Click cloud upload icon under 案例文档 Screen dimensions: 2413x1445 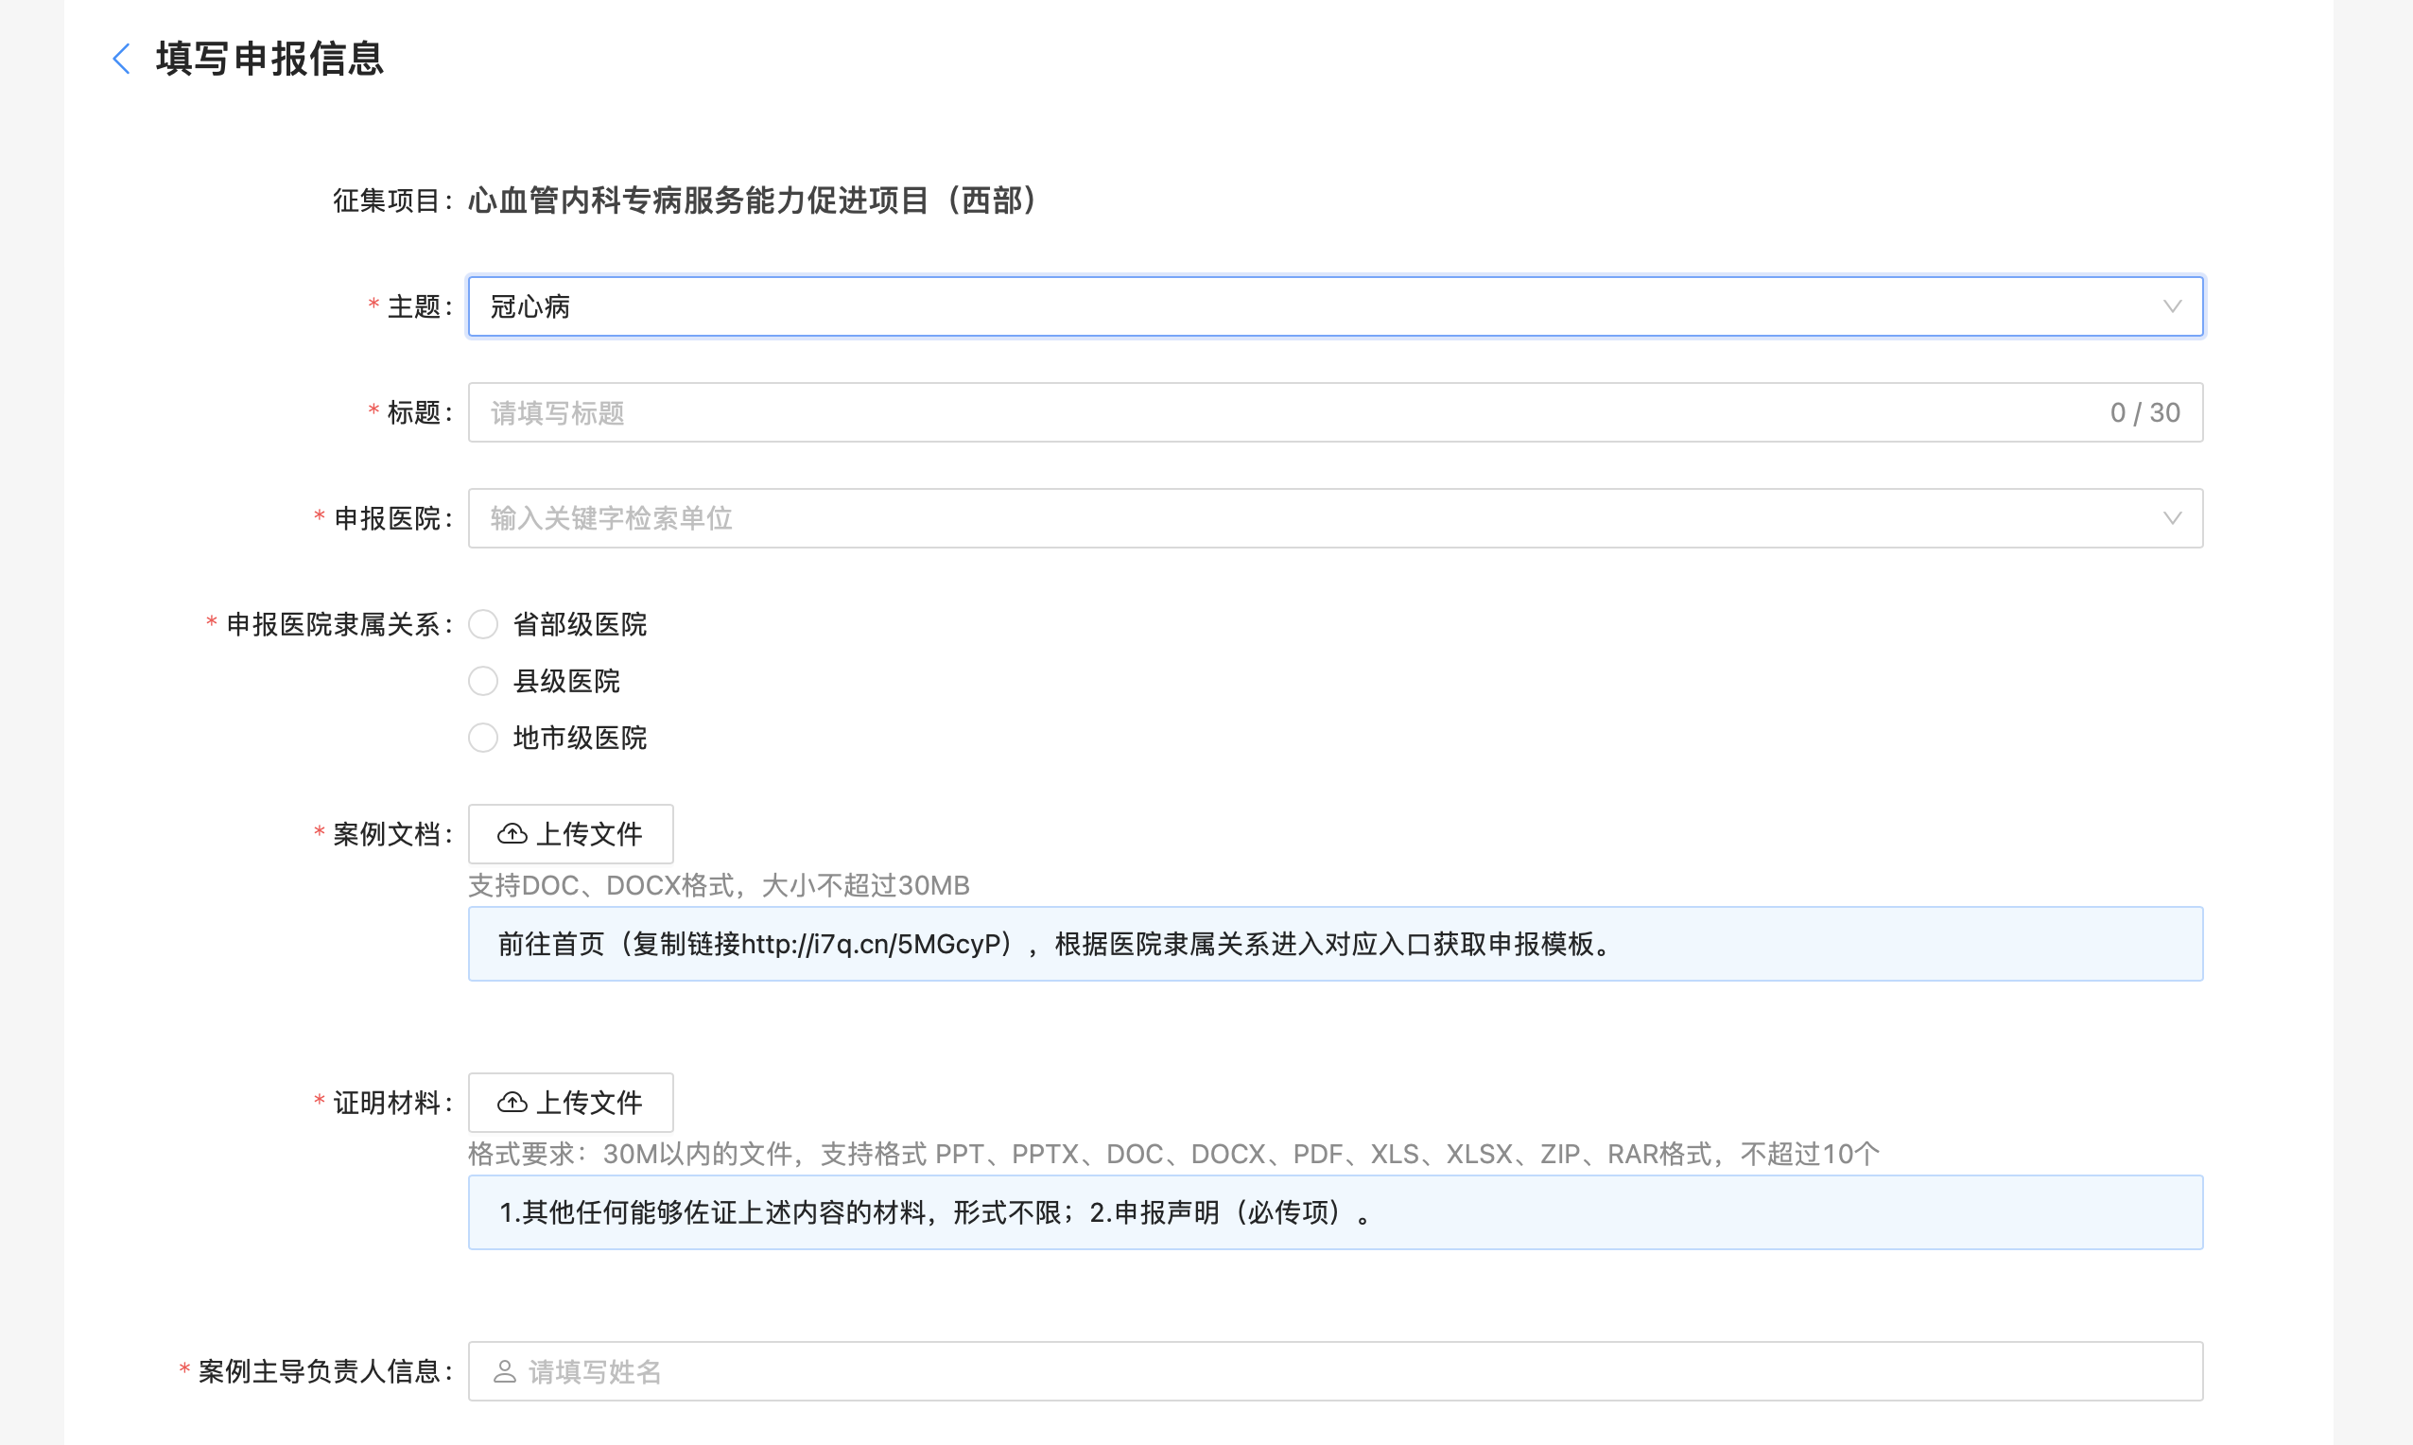[x=512, y=834]
